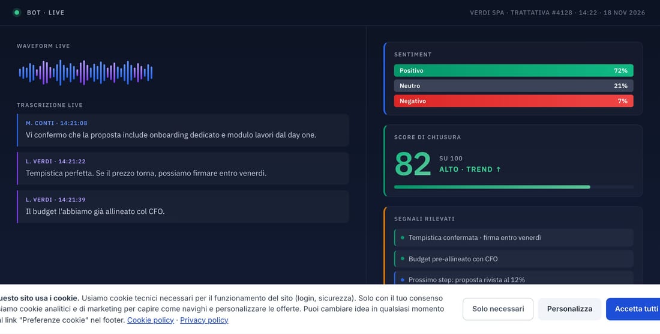Click the closing score value 82

pos(413,164)
